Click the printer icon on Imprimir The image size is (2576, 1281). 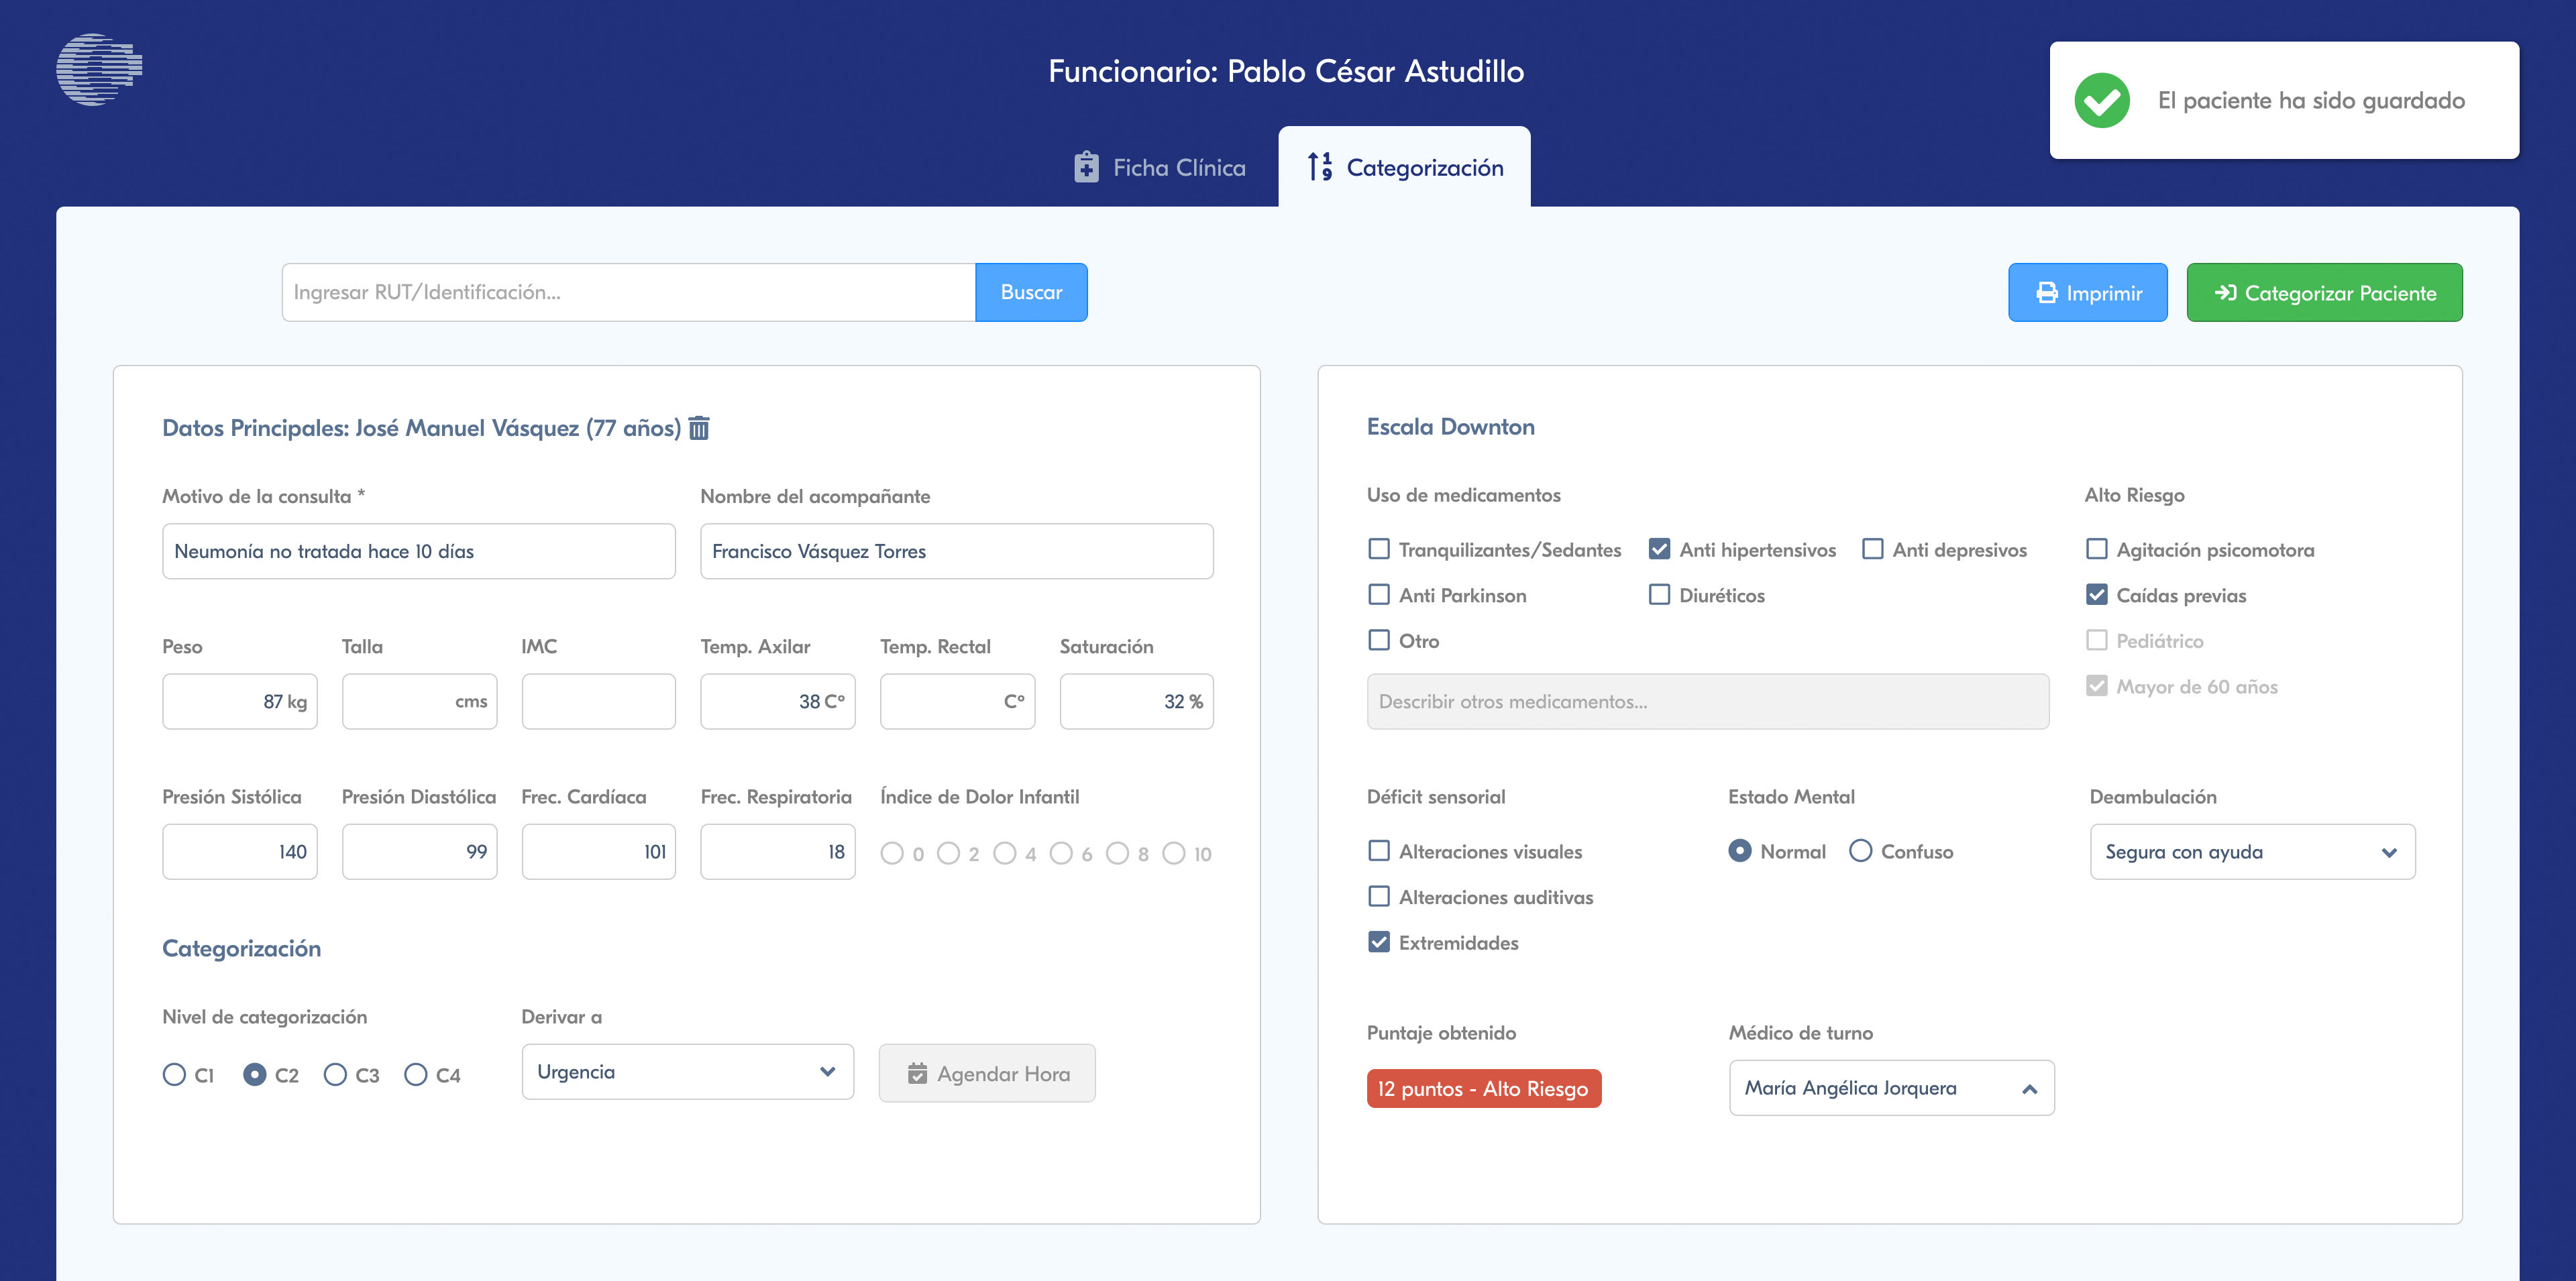pos(2047,293)
